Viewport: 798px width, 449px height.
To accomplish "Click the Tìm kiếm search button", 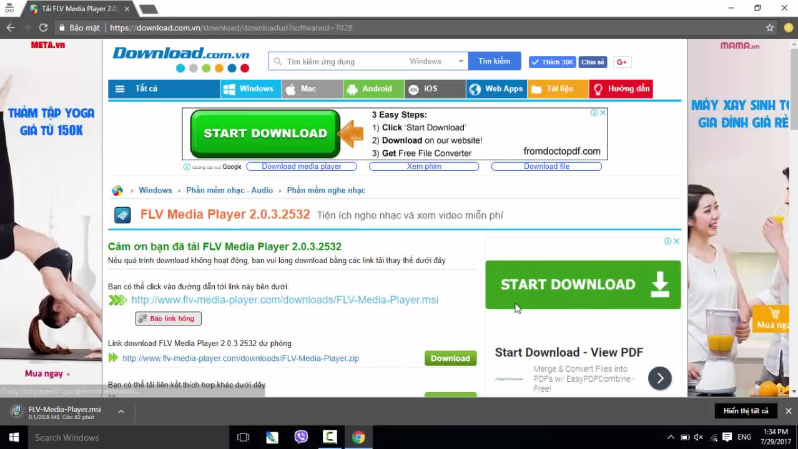I will pyautogui.click(x=494, y=61).
